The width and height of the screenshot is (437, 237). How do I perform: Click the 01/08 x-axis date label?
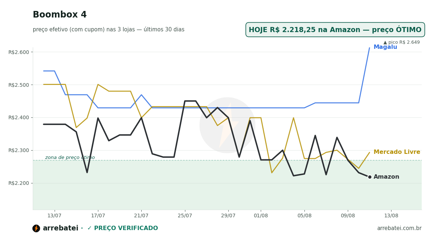point(261,215)
